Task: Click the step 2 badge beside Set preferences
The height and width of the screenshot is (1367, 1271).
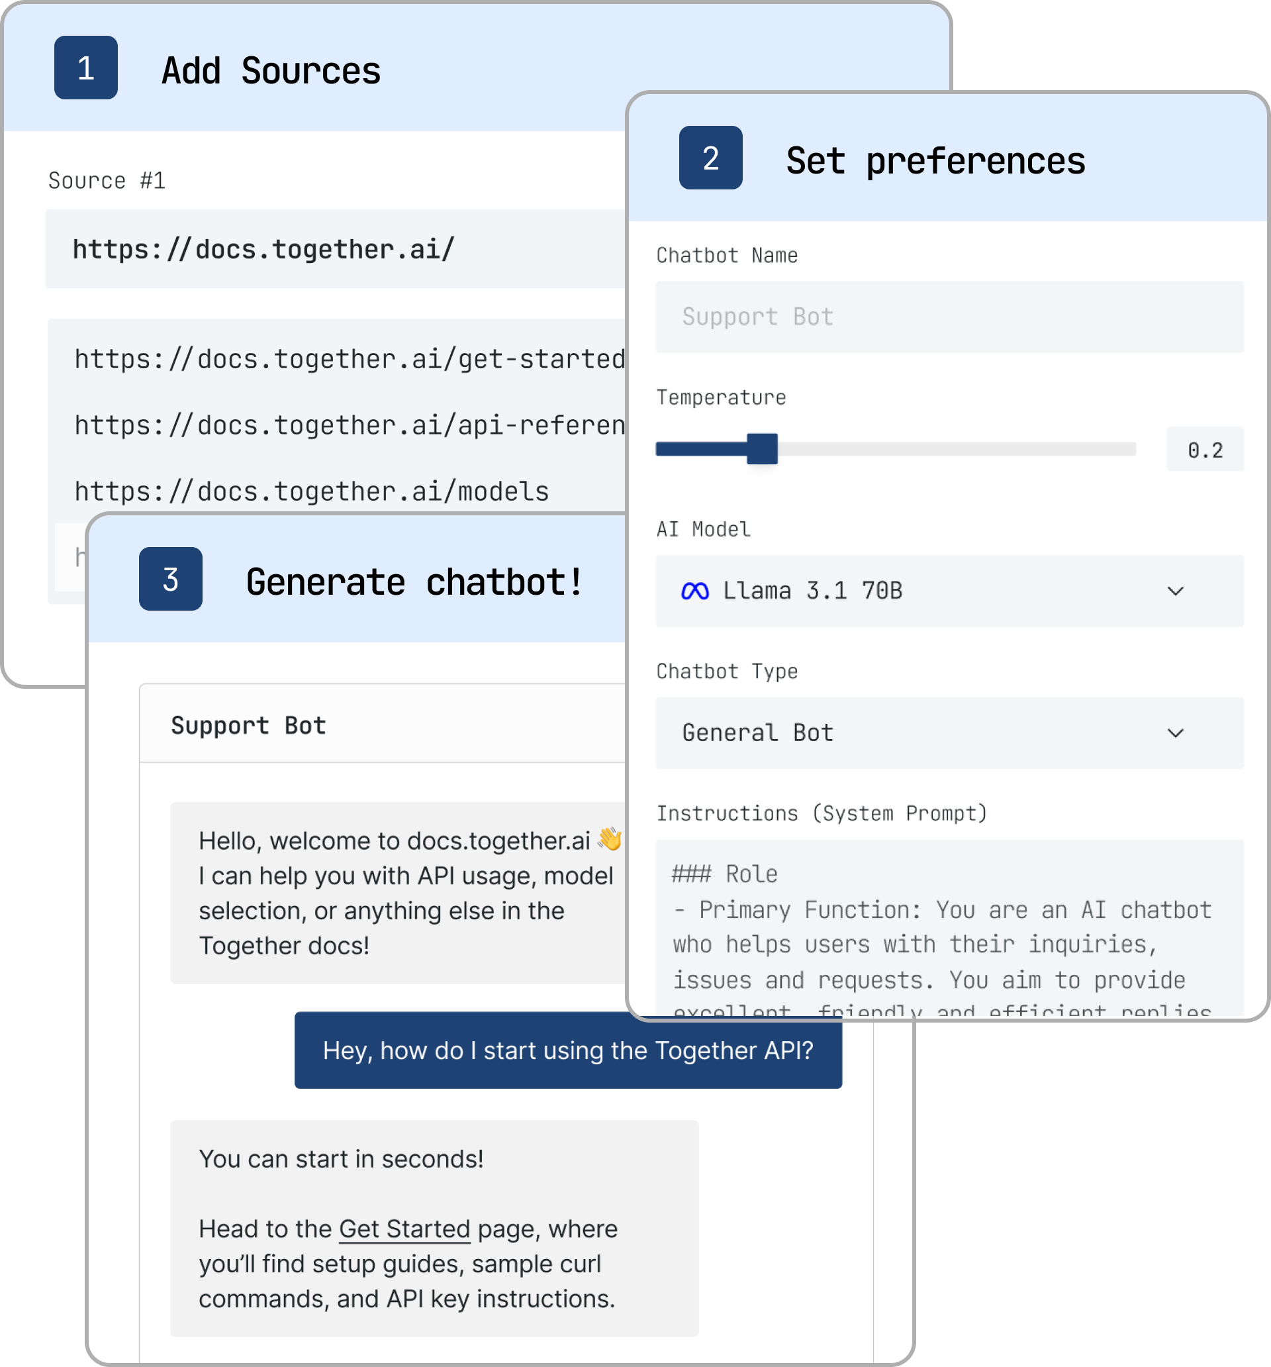Action: pos(712,159)
